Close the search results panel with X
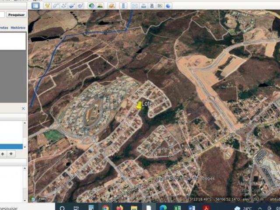The height and width of the screenshot is (210, 280). [x=24, y=108]
